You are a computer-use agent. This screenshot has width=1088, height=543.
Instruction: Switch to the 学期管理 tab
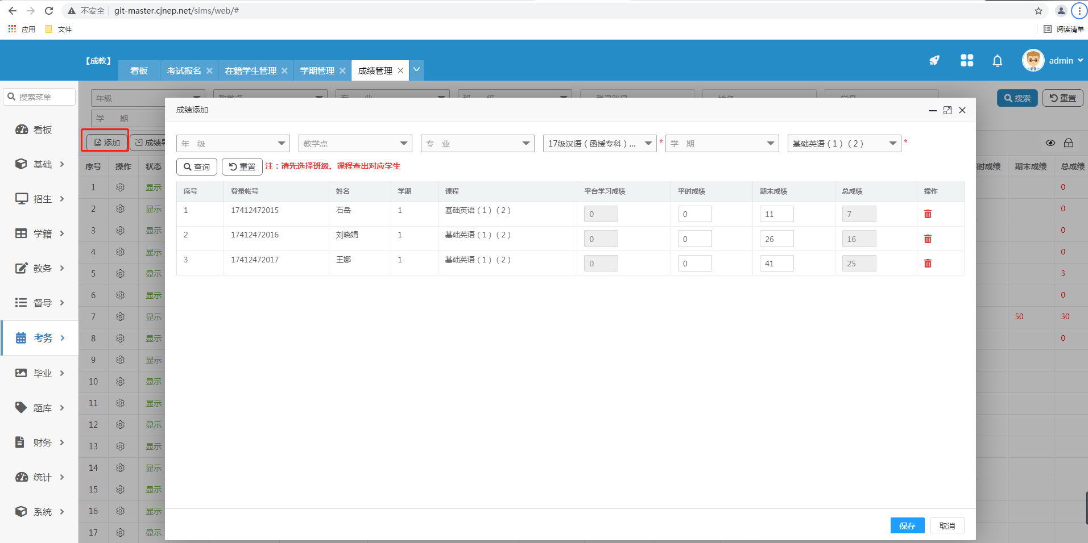pos(317,71)
